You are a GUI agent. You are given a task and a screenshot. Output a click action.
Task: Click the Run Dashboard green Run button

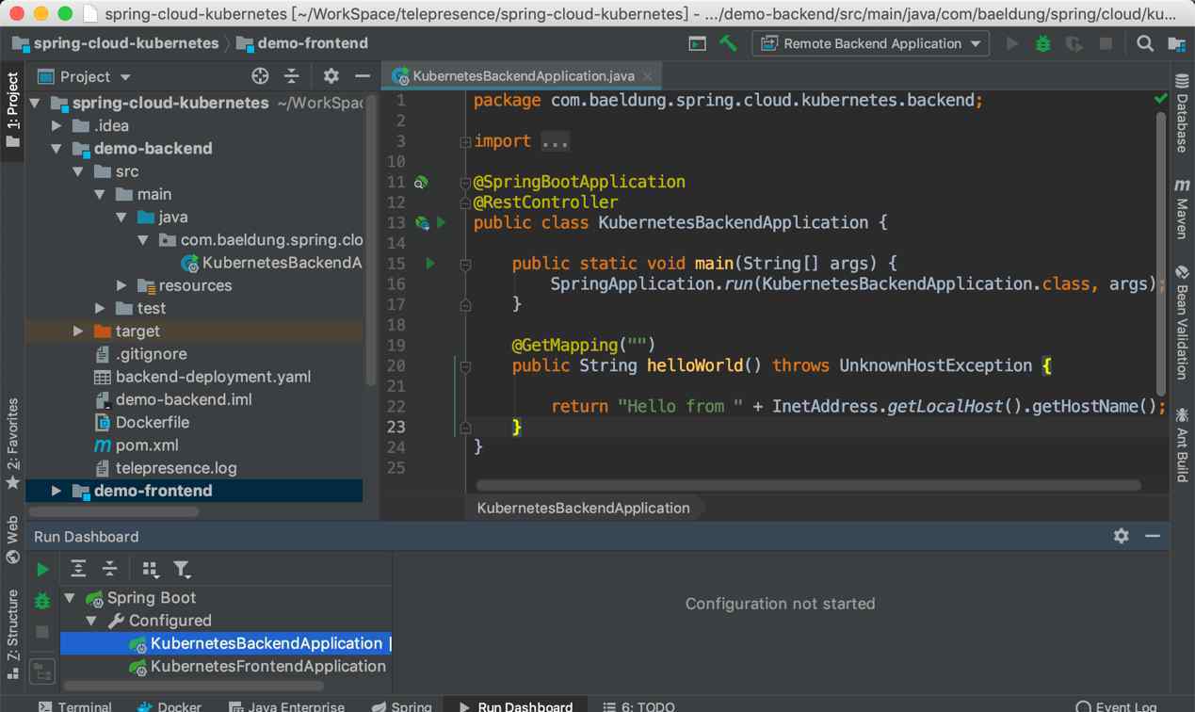(x=42, y=570)
